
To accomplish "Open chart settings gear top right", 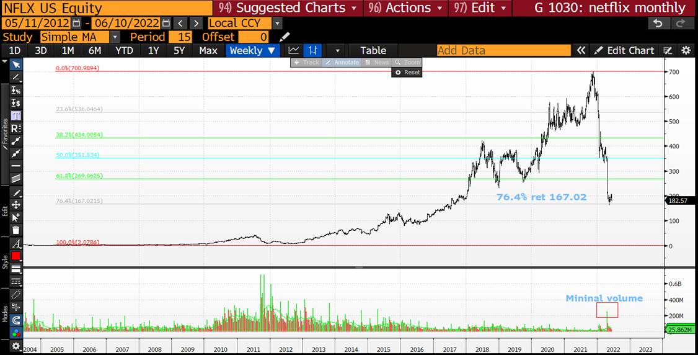I will click(x=686, y=50).
